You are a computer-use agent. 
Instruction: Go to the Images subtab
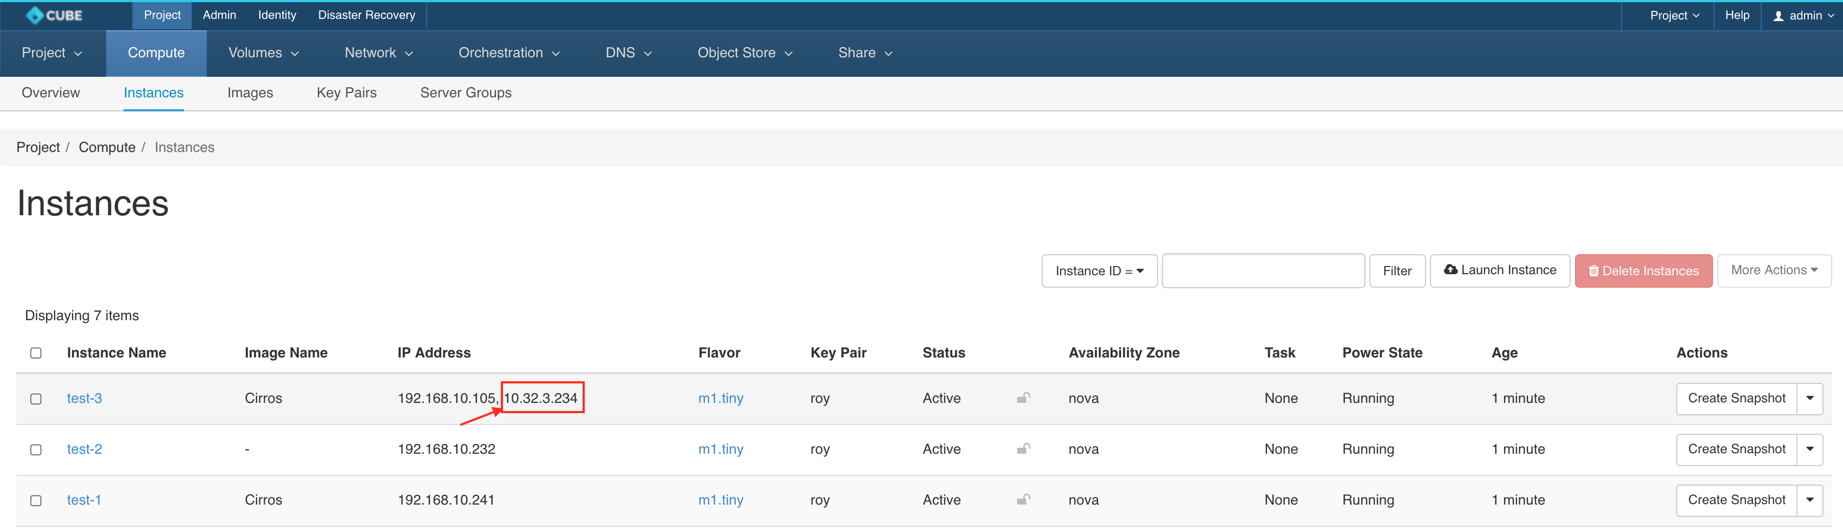click(x=250, y=93)
